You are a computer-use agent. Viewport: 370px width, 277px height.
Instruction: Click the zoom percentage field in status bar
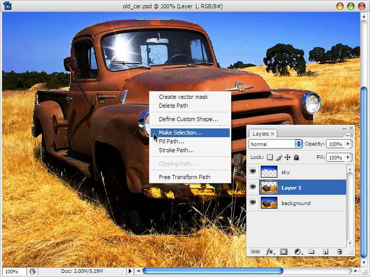[x=12, y=271]
